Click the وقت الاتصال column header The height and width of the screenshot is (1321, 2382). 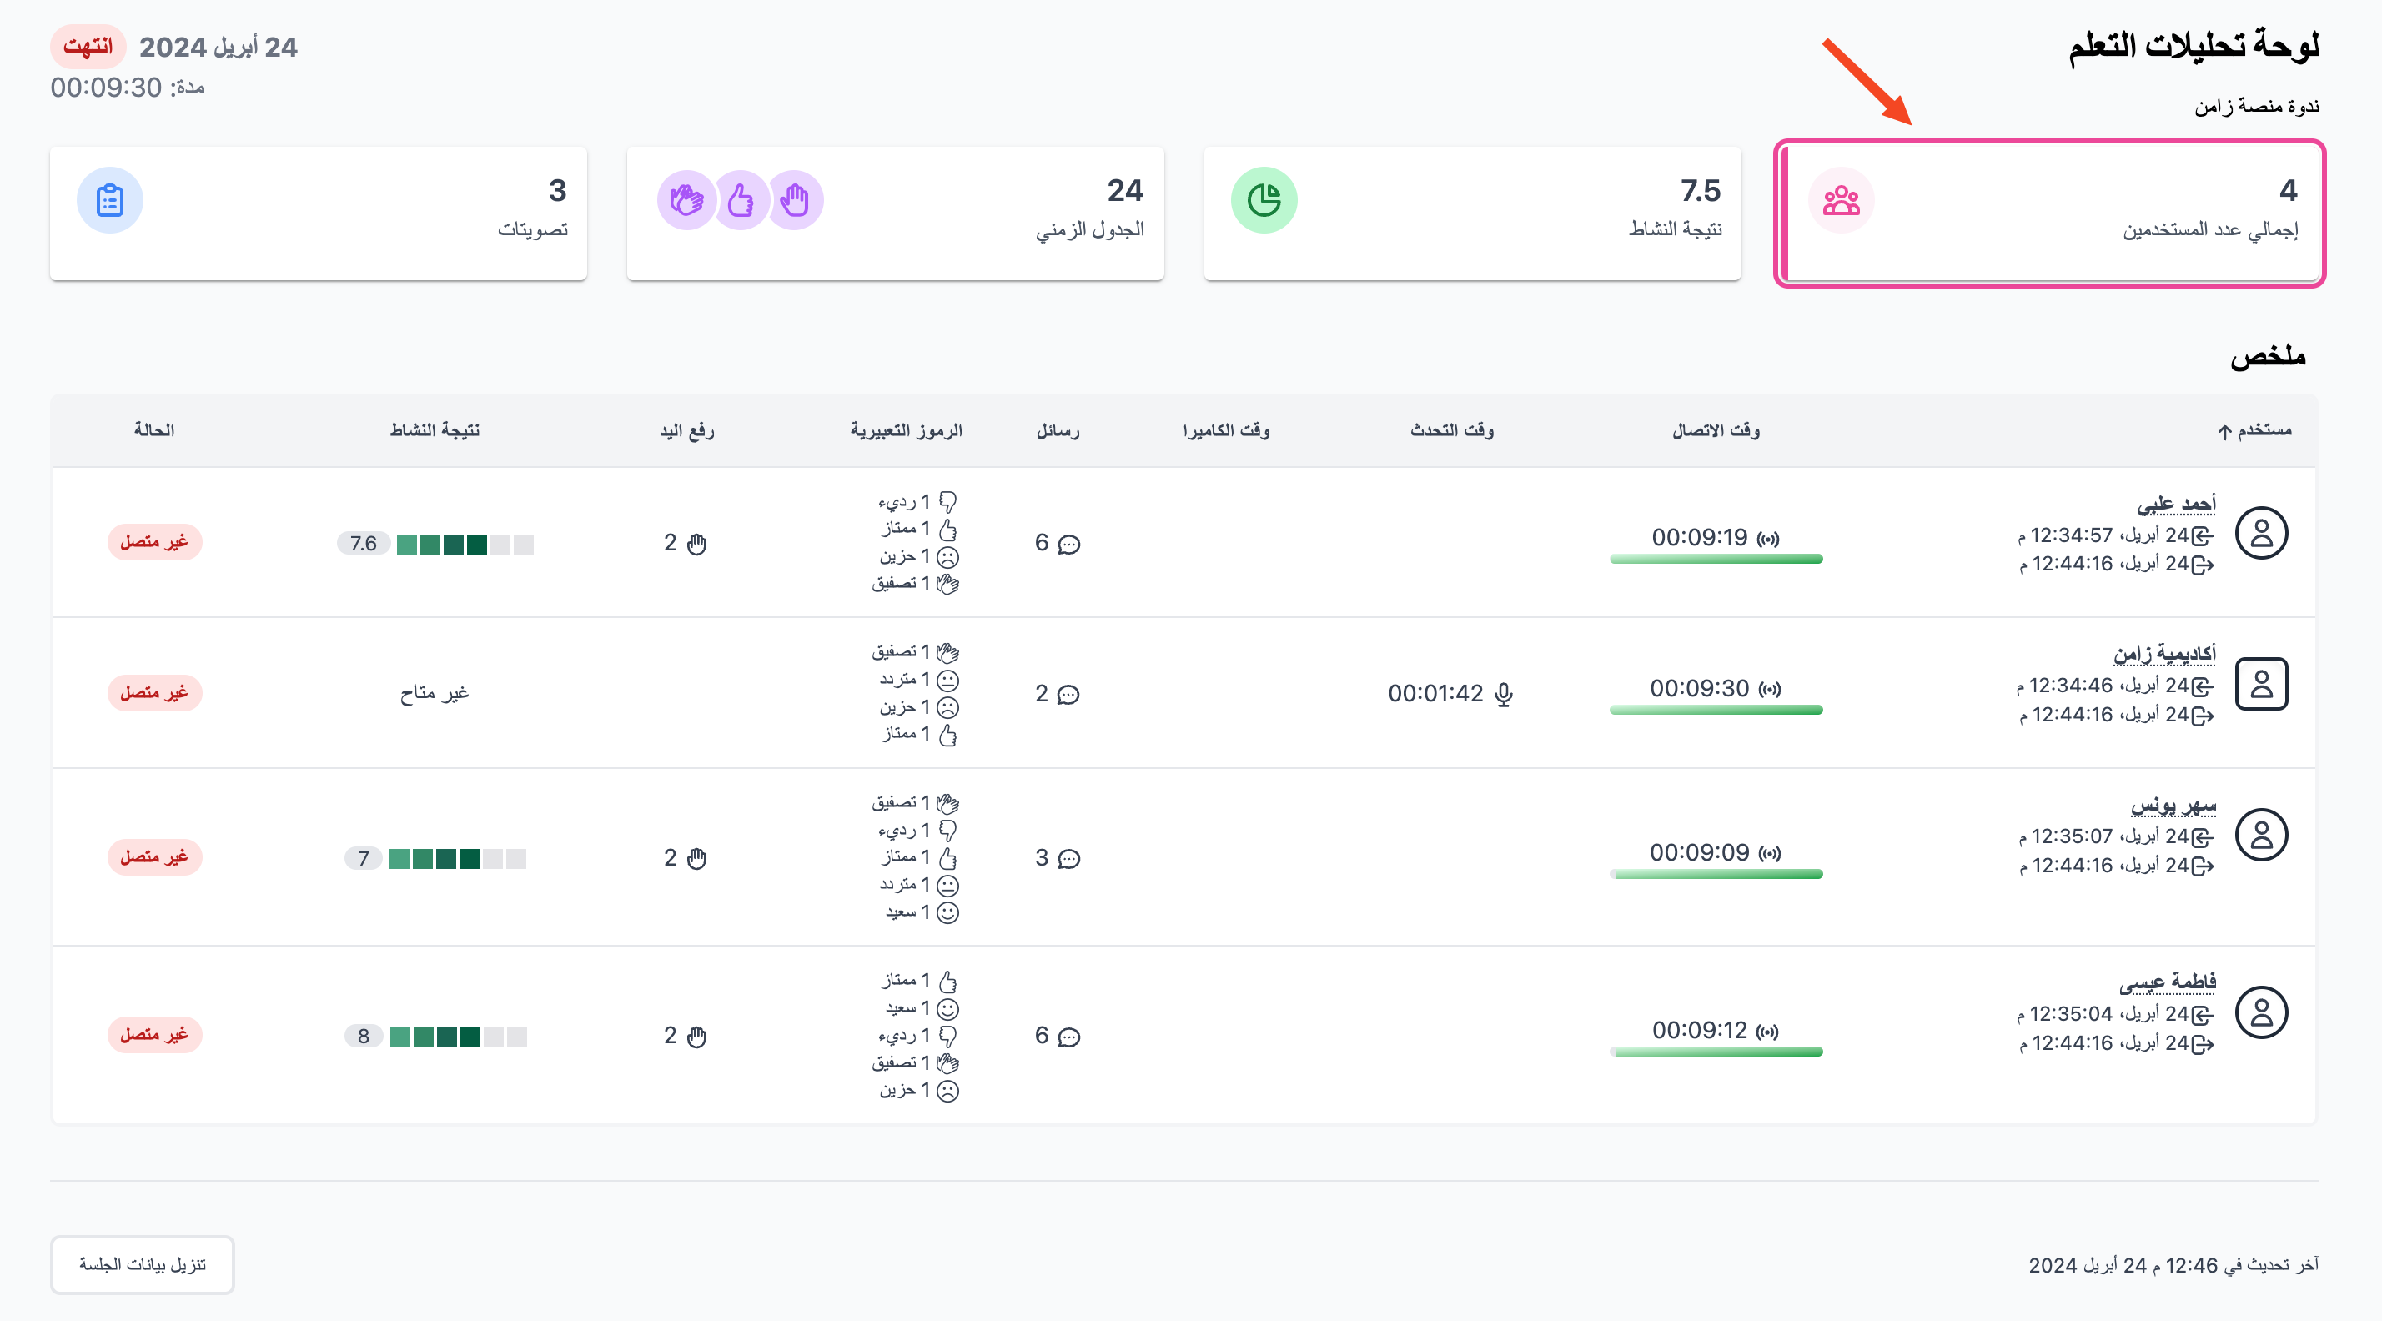pyautogui.click(x=1716, y=431)
